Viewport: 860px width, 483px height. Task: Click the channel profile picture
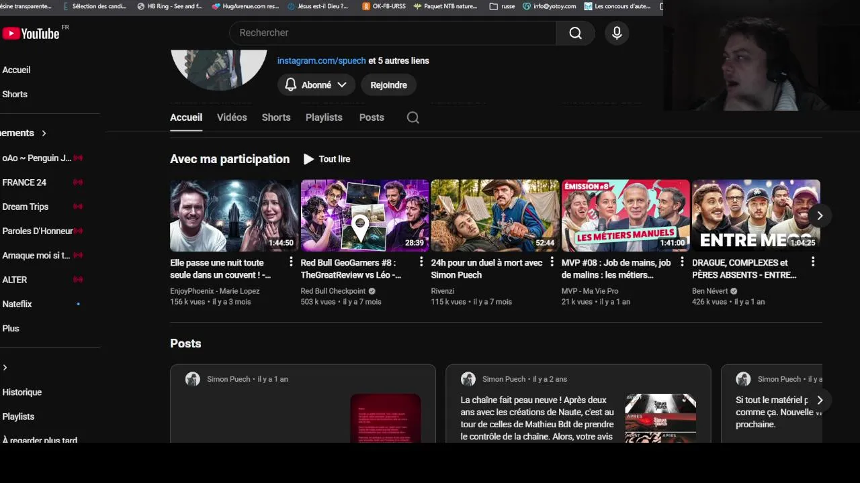click(219, 69)
